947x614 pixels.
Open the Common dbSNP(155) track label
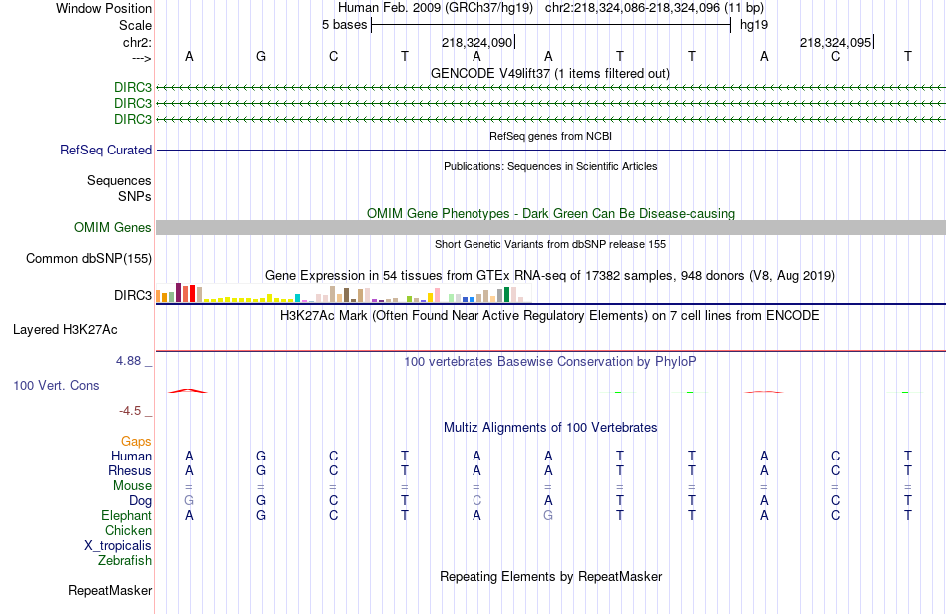(x=89, y=258)
